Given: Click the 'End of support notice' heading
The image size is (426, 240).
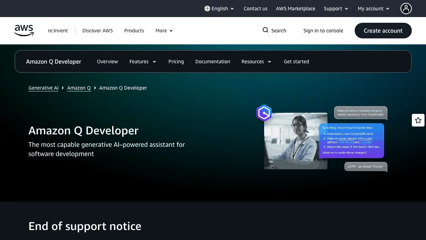Looking at the screenshot, I should (85, 226).
